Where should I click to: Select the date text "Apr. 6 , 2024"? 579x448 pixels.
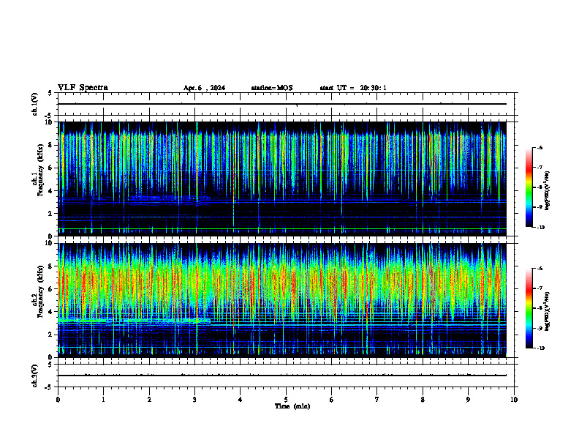coord(204,88)
